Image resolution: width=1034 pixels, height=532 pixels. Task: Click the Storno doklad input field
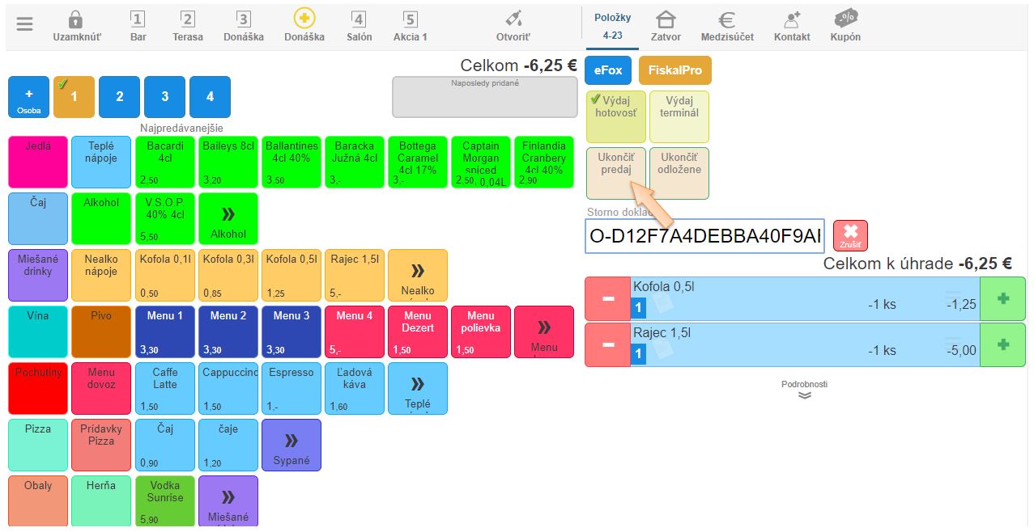(704, 236)
